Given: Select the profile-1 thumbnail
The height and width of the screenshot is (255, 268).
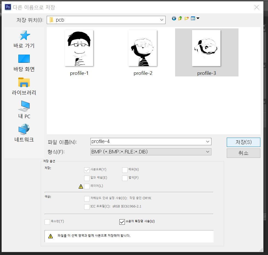Looking at the screenshot, I should coord(79,48).
